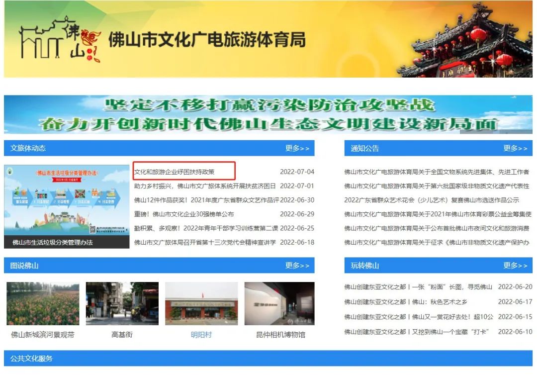This screenshot has height=375, width=537.
Task: Click the 明阳村 caption link
Action: tap(201, 335)
